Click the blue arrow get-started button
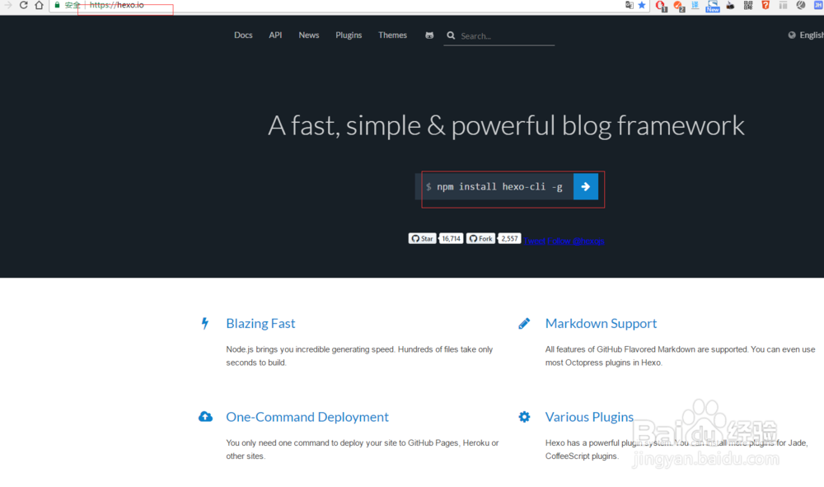Image resolution: width=824 pixels, height=487 pixels. point(585,186)
